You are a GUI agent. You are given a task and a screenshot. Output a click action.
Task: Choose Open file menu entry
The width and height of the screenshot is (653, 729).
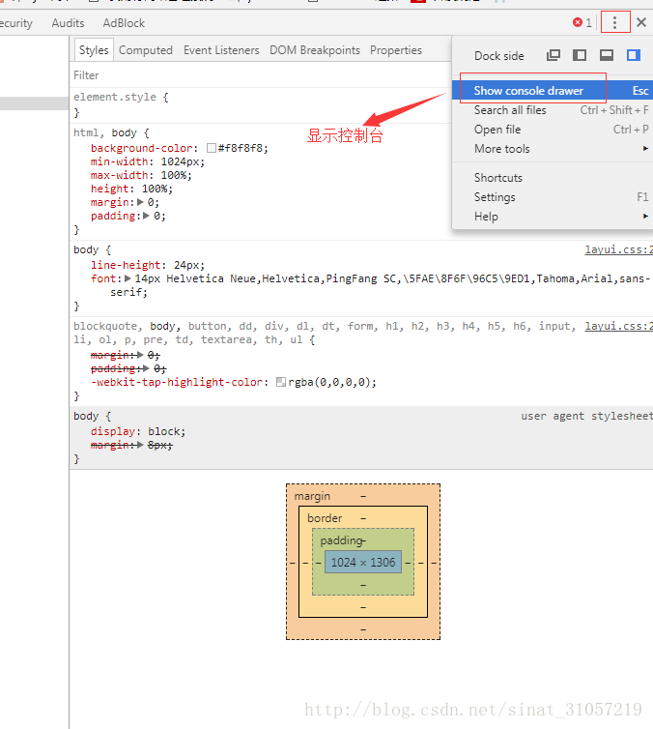click(x=553, y=130)
